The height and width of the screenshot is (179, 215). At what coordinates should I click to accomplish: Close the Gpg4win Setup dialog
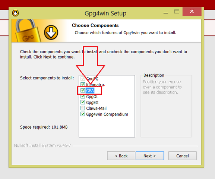[x=192, y=12]
